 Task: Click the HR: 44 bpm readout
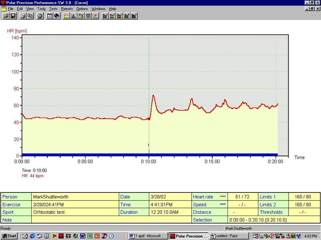click(x=33, y=176)
